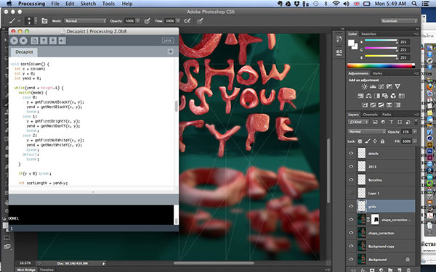Image resolution: width=436 pixels, height=272 pixels.
Task: Open the Essentials workspace dropdown
Action: 399,21
